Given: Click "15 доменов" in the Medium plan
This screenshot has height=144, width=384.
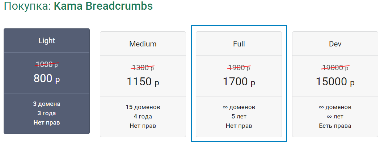Looking at the screenshot, I should [x=143, y=107].
